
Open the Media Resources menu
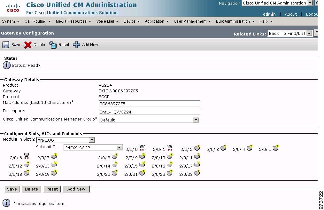tap(73, 21)
